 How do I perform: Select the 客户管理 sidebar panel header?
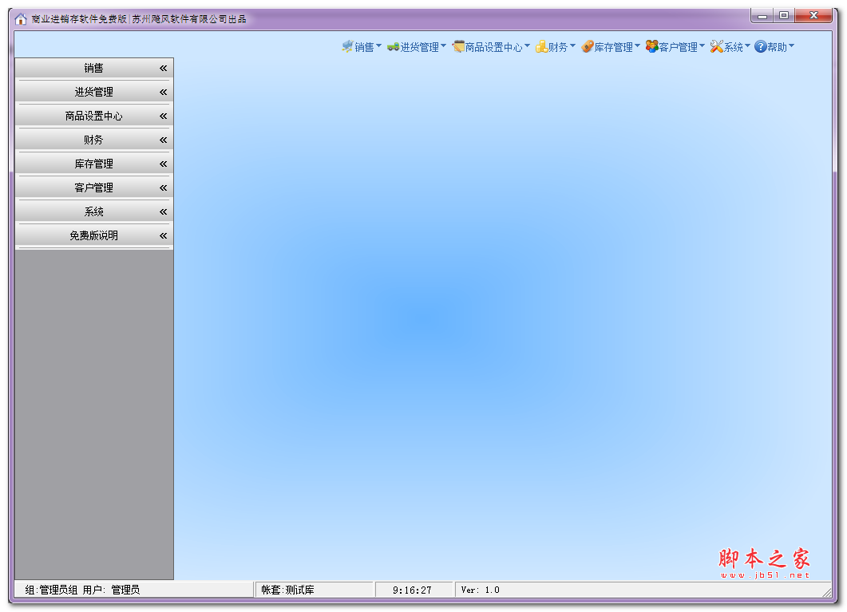tap(94, 188)
